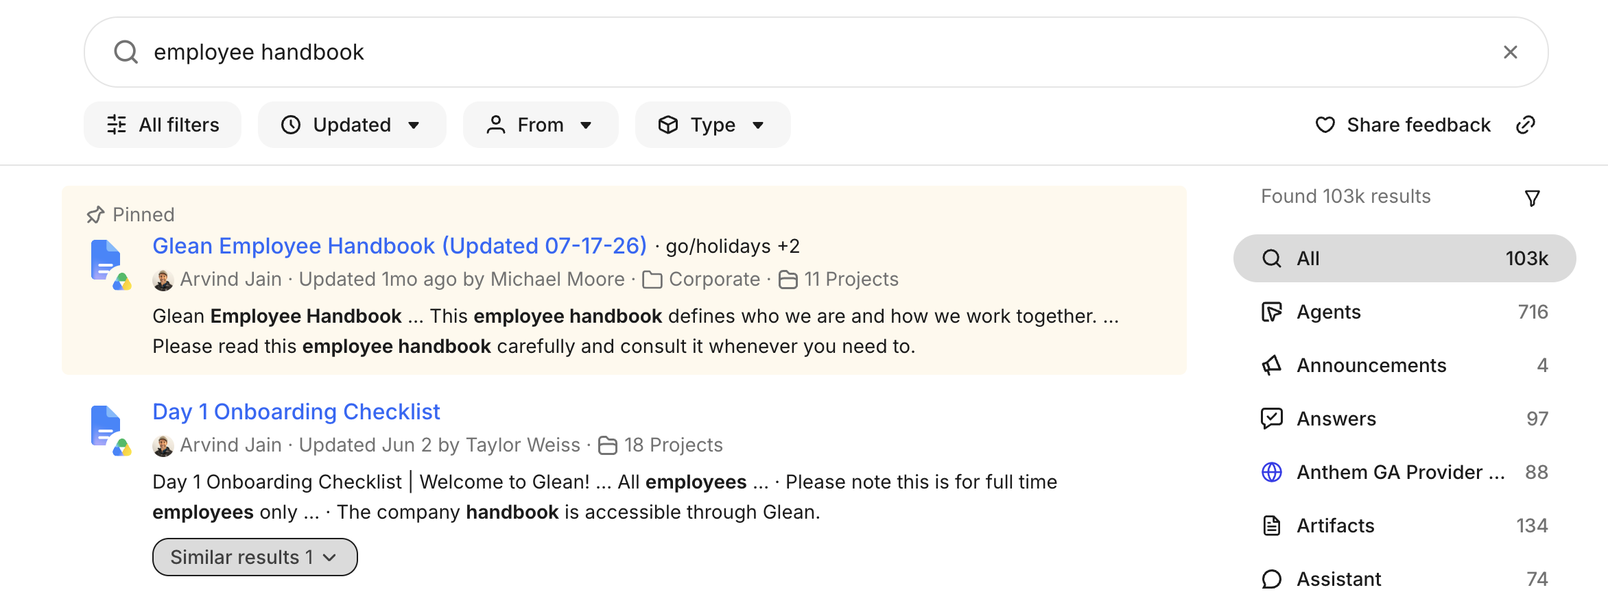Select the All results tab
The image size is (1608, 592).
1404,258
